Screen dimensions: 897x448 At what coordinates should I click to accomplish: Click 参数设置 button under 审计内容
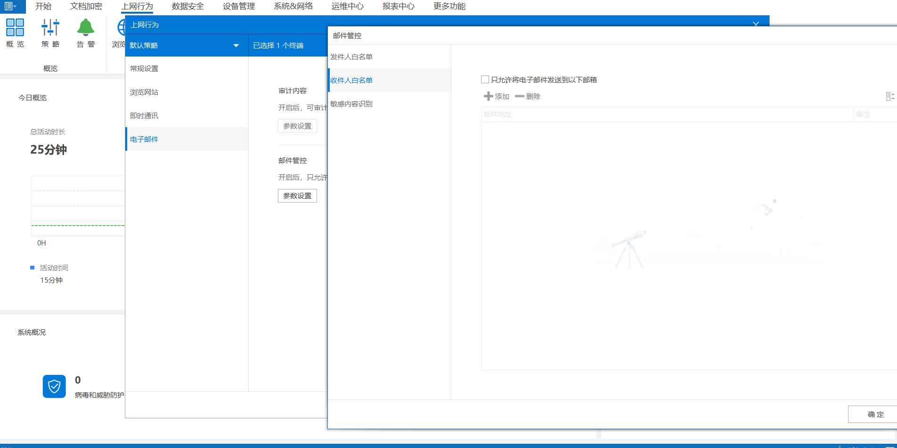(x=297, y=126)
